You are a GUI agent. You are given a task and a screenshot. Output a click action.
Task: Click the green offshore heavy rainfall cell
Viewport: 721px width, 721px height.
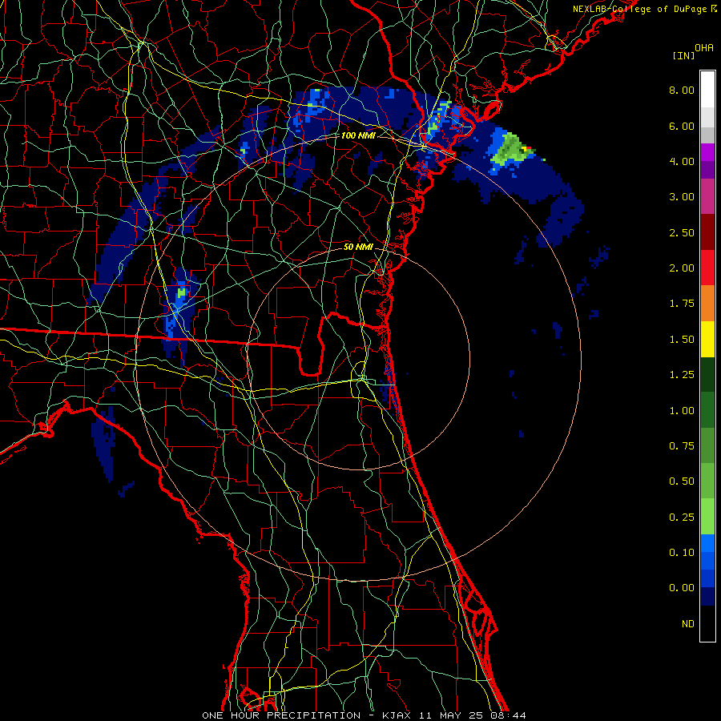click(x=511, y=150)
